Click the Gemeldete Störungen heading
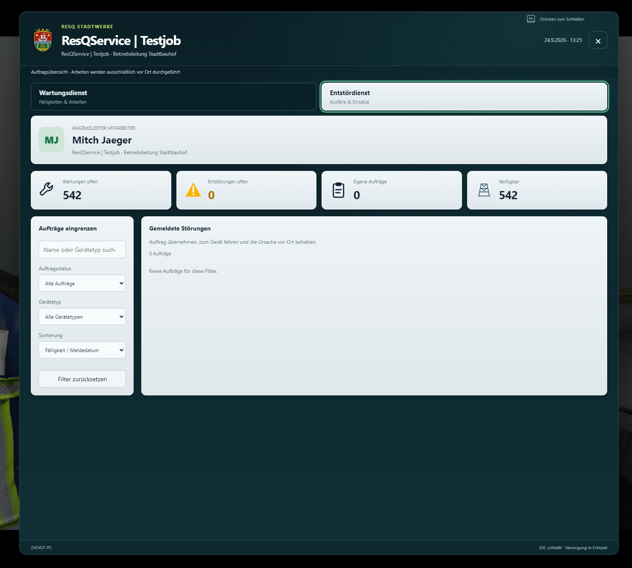The height and width of the screenshot is (568, 632). point(180,228)
